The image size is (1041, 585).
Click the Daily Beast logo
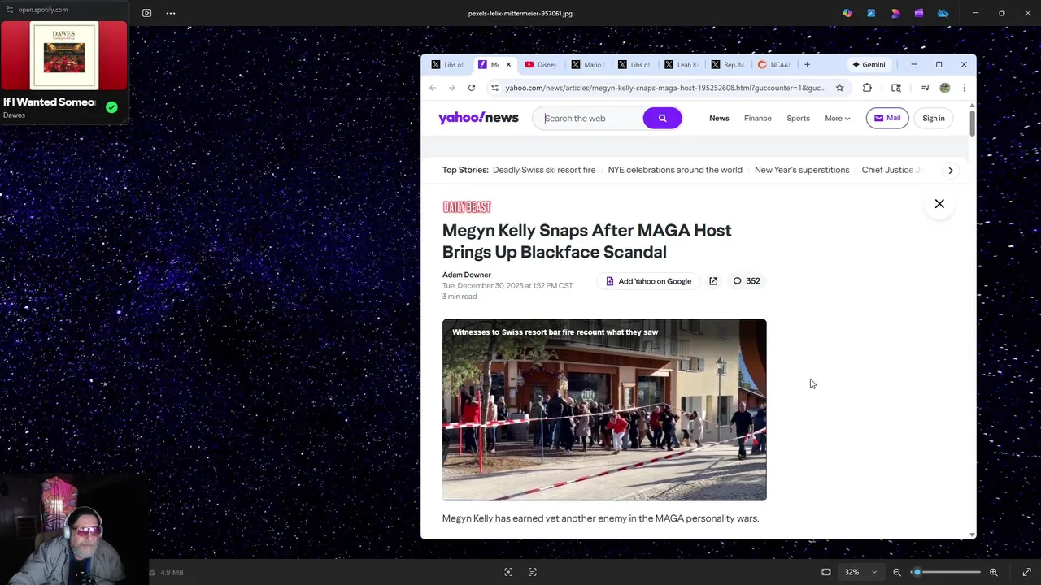point(467,207)
